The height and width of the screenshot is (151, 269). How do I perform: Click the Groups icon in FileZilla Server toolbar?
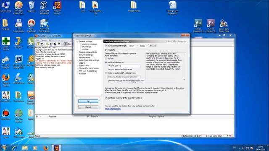[55, 44]
